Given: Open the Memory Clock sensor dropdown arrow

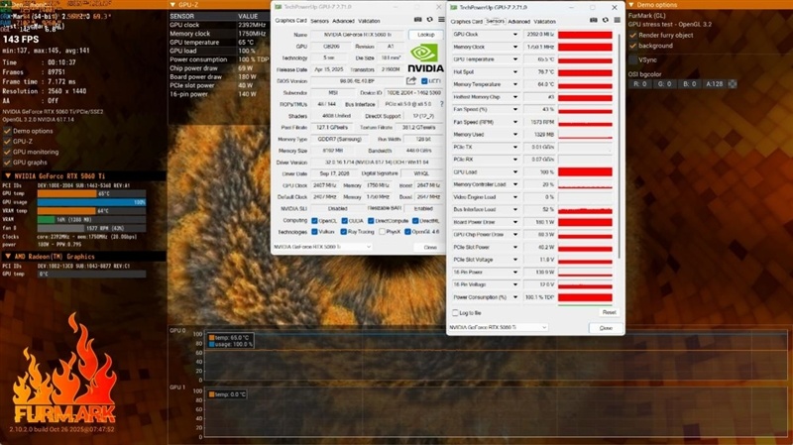Looking at the screenshot, I should (514, 47).
